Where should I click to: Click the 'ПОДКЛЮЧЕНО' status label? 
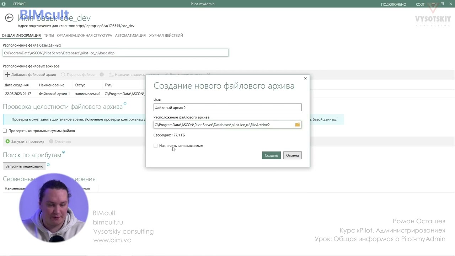pyautogui.click(x=394, y=4)
